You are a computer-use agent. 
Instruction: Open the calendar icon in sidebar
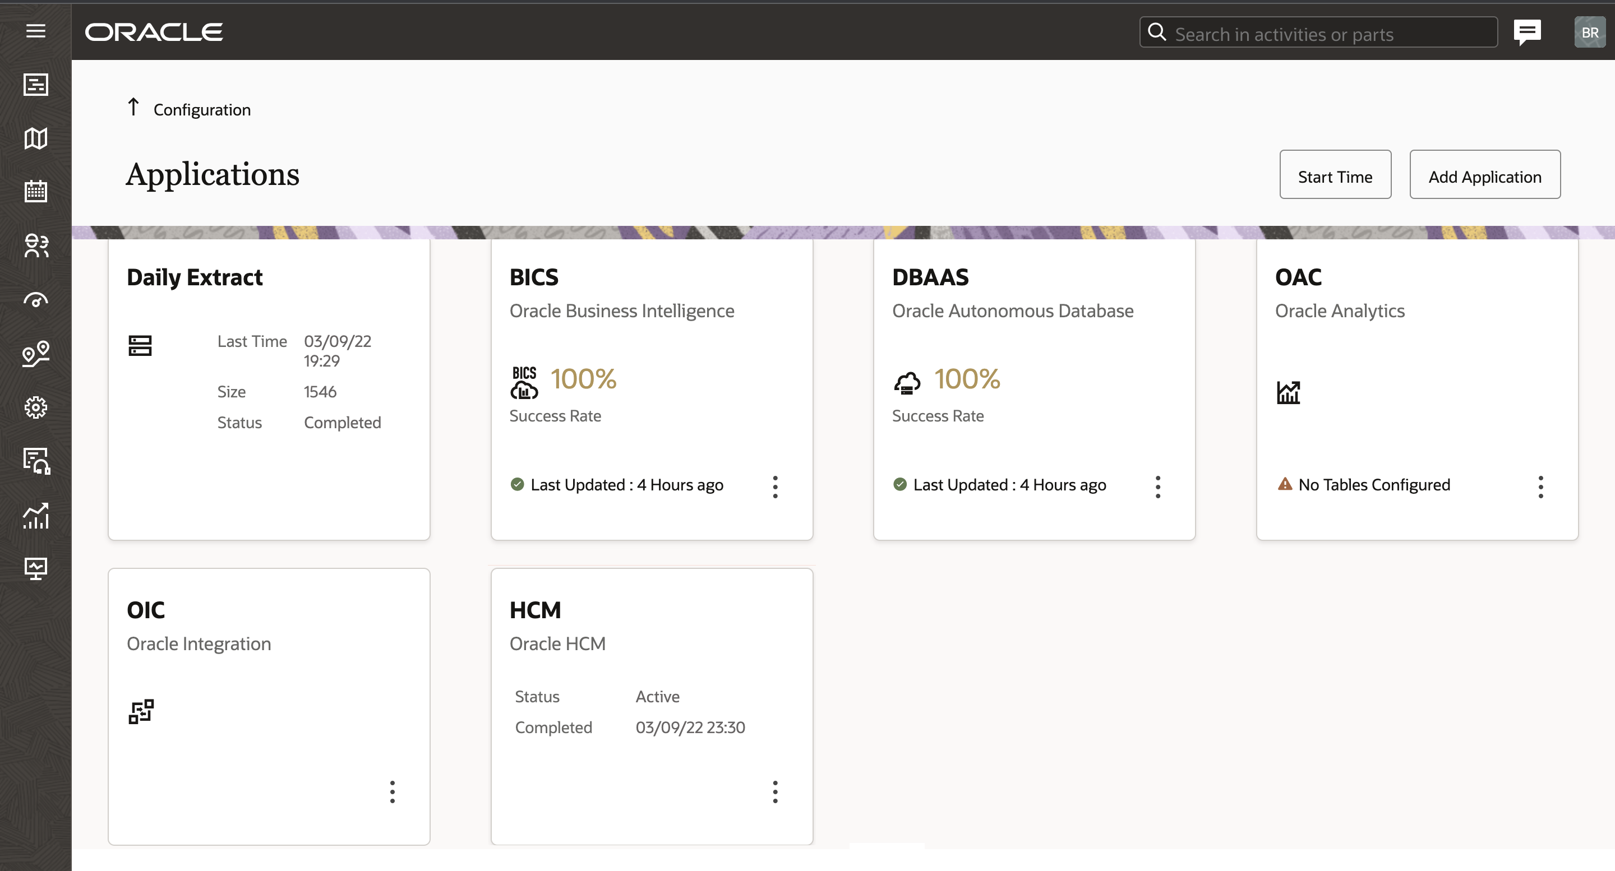click(36, 191)
